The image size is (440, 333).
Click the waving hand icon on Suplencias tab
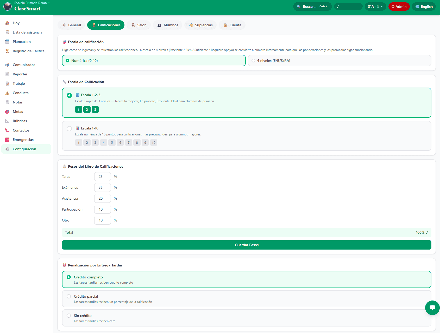(191, 25)
